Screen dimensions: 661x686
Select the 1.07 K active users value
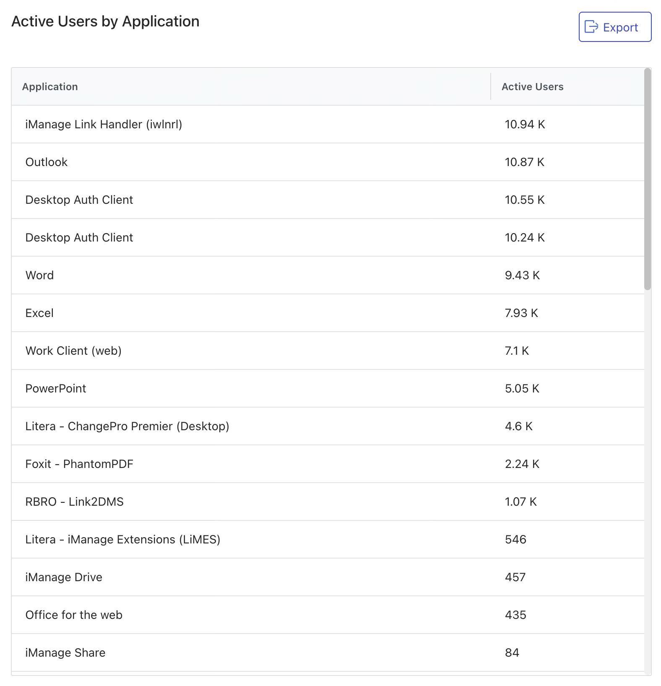coord(520,502)
